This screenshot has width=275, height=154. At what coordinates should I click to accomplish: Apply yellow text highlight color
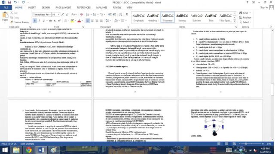click(x=72, y=21)
